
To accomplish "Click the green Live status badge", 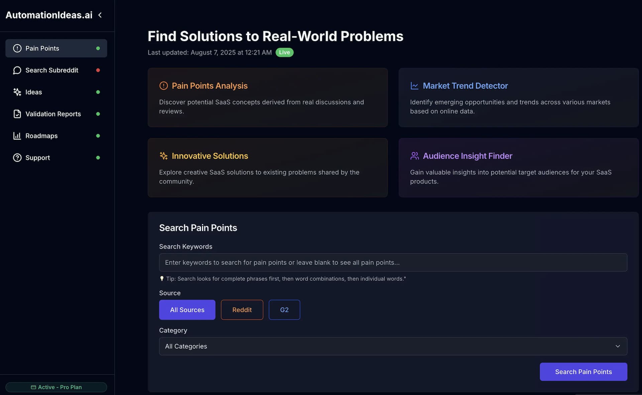I will point(284,52).
